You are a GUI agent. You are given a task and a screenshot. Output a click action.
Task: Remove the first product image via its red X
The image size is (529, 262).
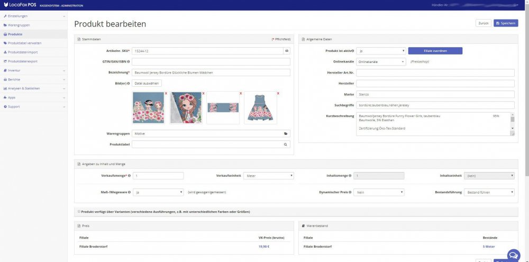click(166, 94)
